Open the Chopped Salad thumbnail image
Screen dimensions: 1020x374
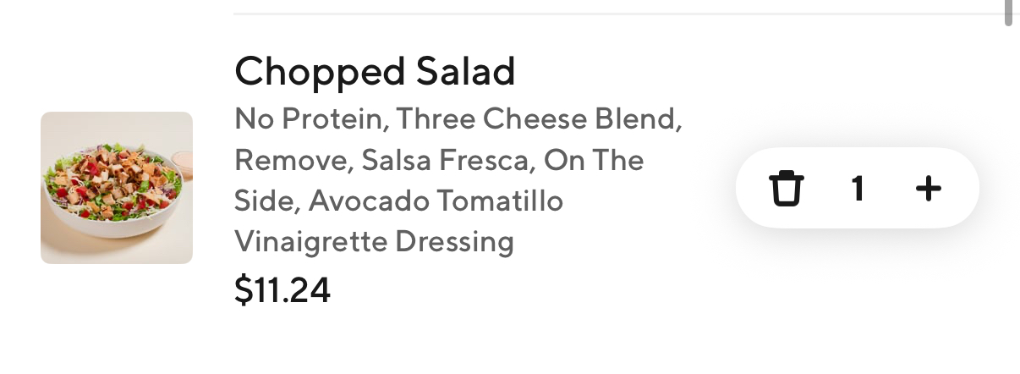117,188
